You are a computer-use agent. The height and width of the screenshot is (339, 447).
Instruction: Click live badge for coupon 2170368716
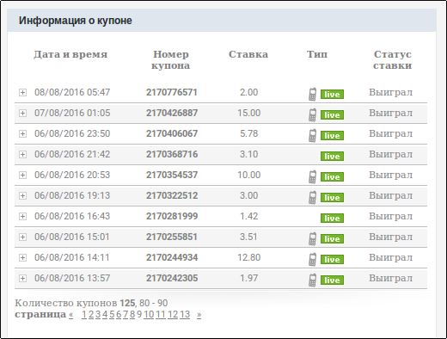click(x=332, y=157)
